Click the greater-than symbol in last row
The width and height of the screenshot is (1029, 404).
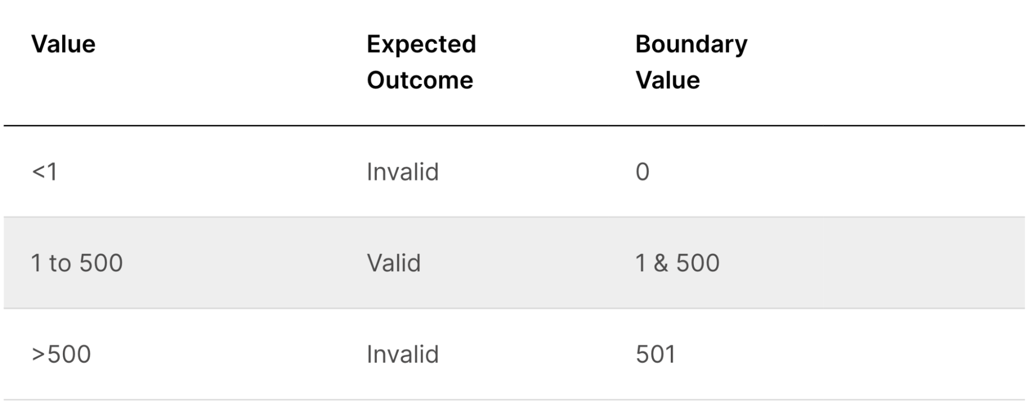pyautogui.click(x=38, y=355)
